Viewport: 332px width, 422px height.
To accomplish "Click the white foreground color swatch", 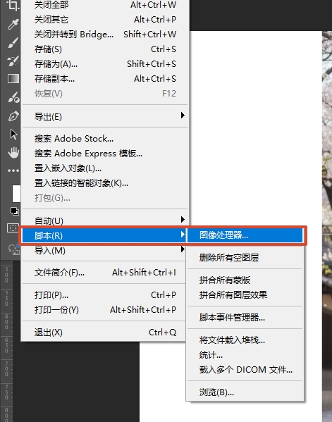I will click(16, 193).
